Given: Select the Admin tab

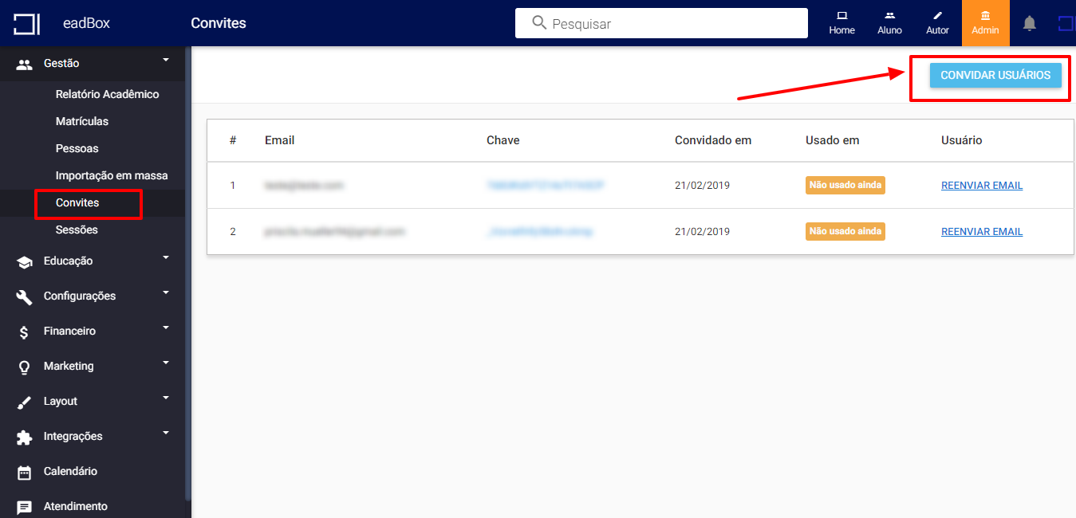Looking at the screenshot, I should (x=985, y=23).
